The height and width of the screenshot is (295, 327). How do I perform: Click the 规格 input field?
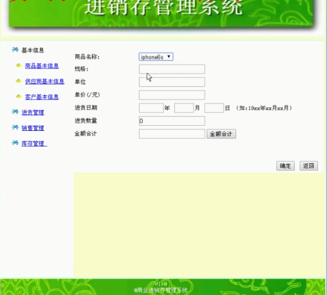point(172,69)
